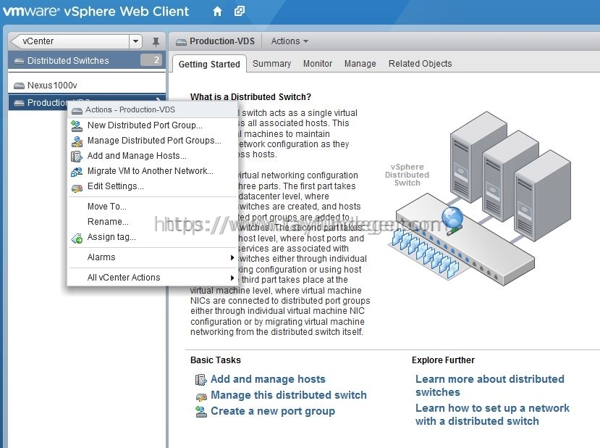This screenshot has width=600, height=448.
Task: Click the Production-VDS title text
Action: [222, 41]
